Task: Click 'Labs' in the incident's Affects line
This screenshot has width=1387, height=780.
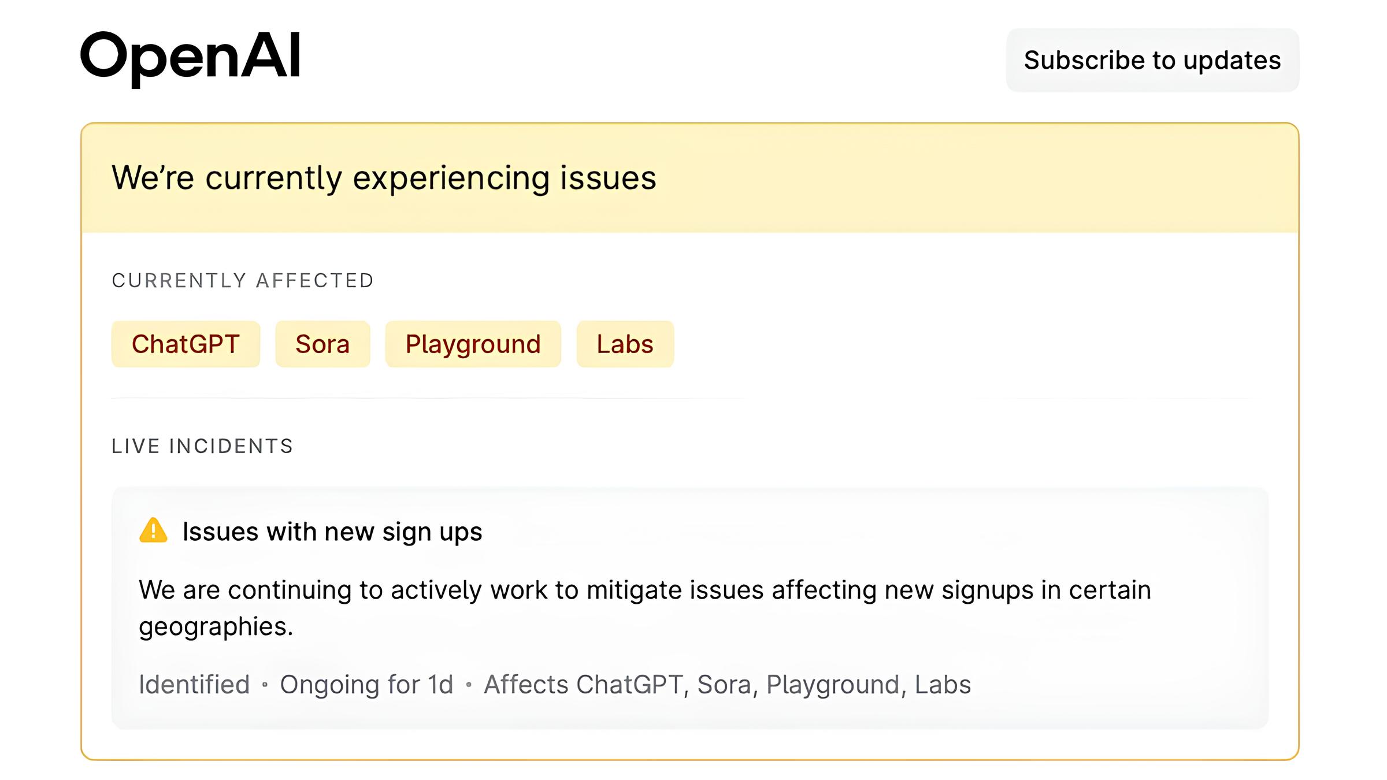Action: [943, 685]
